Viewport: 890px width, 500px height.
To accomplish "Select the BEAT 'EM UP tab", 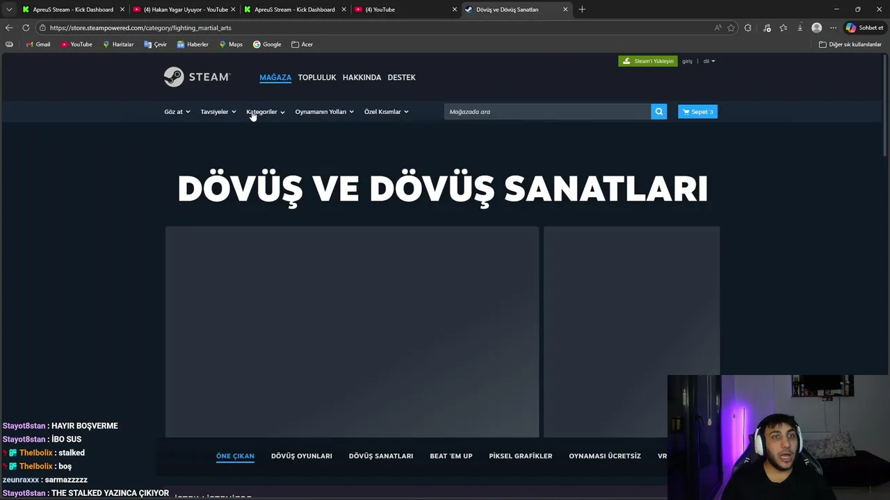I will tap(451, 456).
